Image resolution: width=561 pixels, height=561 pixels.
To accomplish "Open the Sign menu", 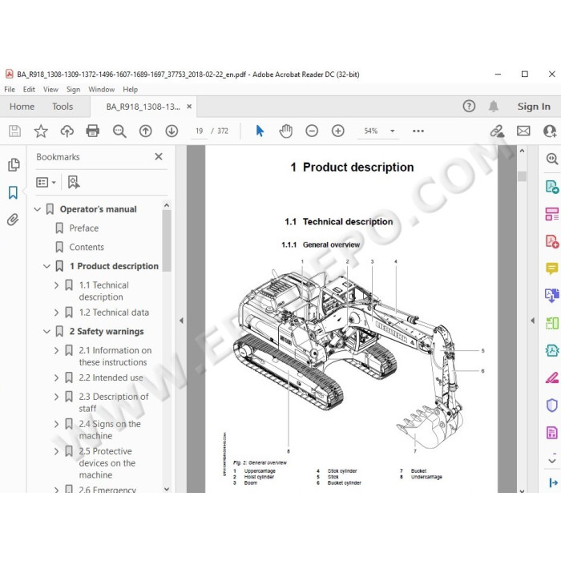I will (73, 90).
